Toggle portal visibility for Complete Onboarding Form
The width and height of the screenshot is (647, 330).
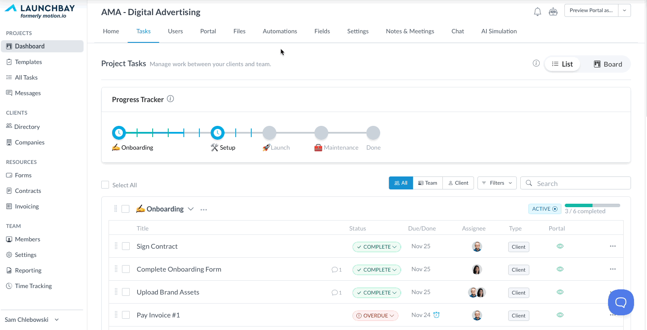560,269
